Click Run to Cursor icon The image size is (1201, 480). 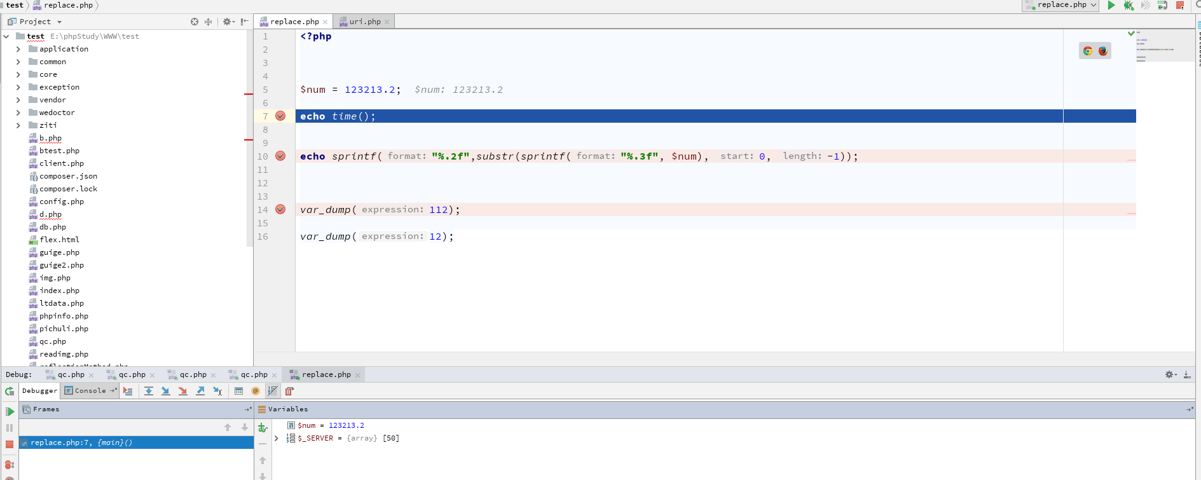(217, 391)
